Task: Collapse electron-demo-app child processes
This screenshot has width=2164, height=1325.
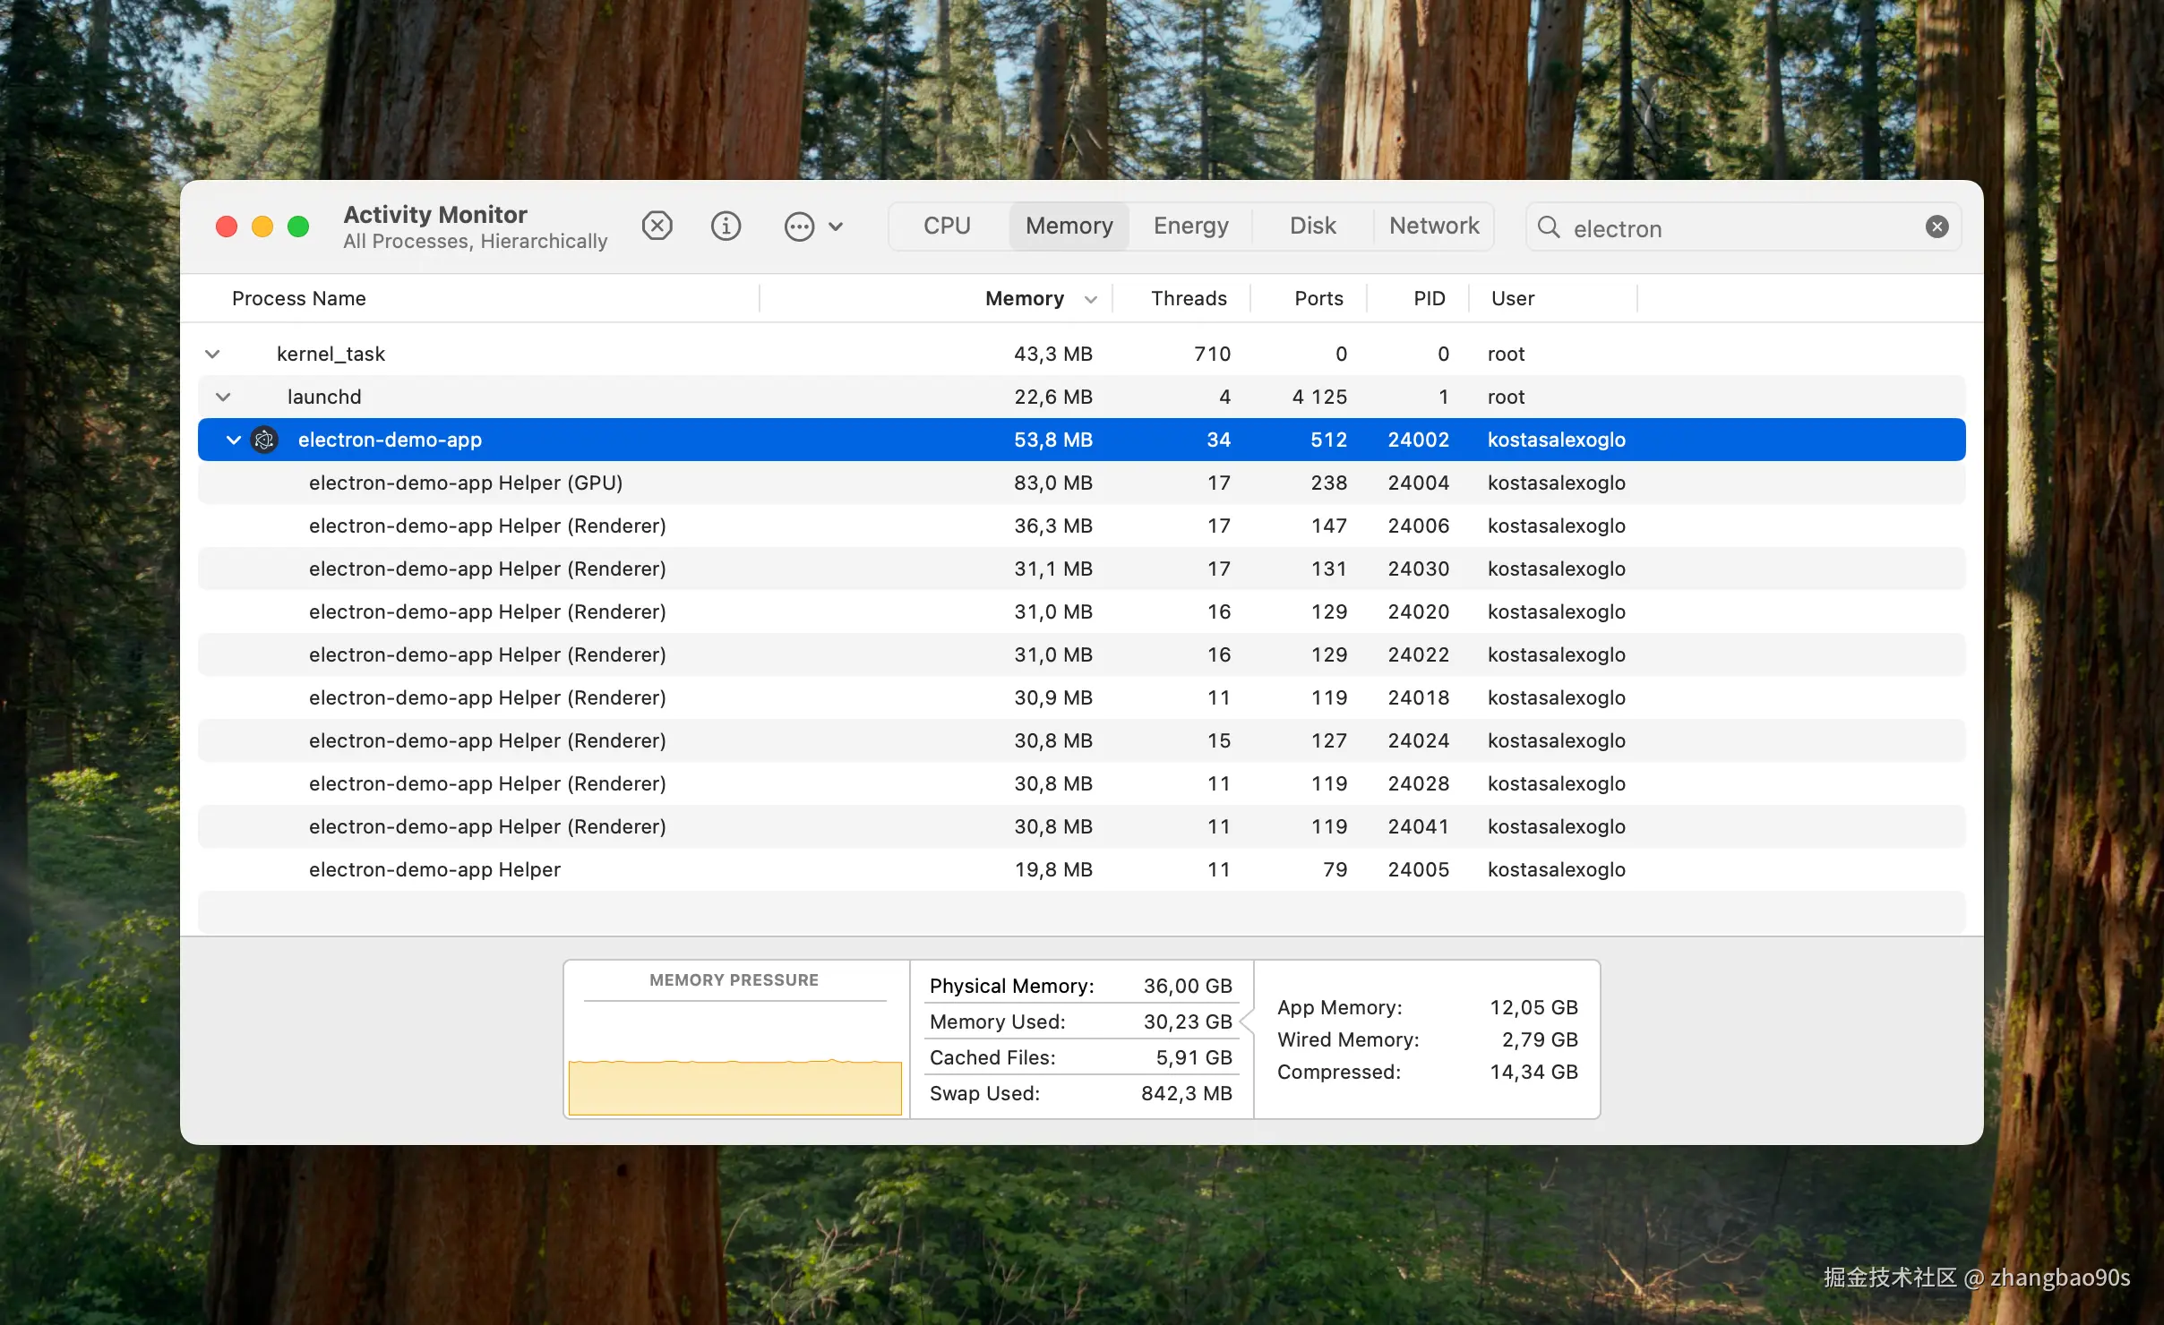Action: point(234,440)
